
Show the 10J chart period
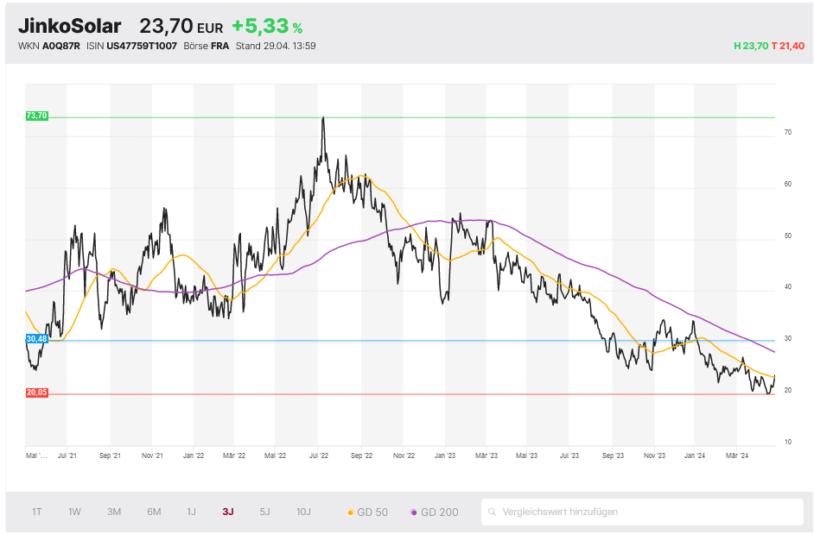tap(303, 512)
